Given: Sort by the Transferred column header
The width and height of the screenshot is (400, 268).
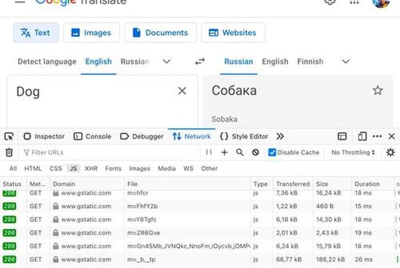Looking at the screenshot, I should point(293,184).
